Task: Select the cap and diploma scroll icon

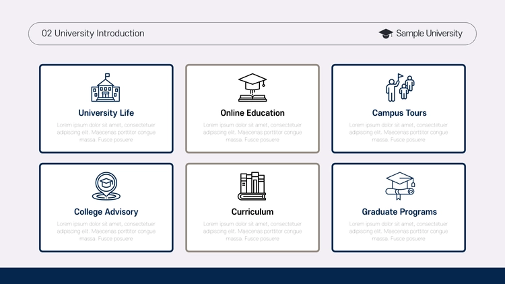Action: tap(400, 186)
